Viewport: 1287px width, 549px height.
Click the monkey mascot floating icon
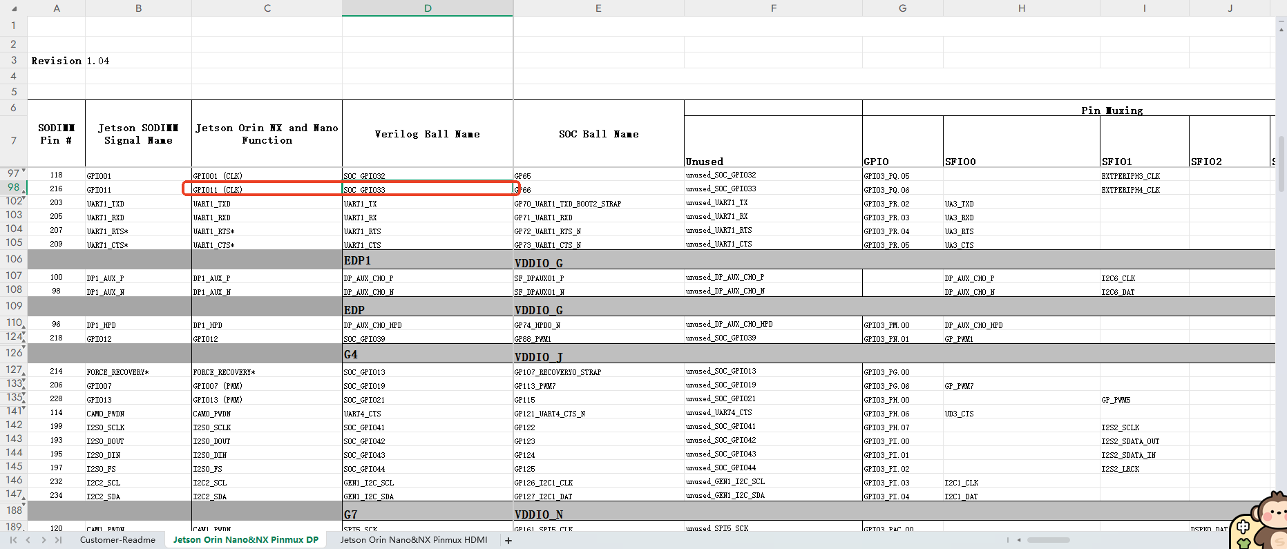coord(1270,518)
